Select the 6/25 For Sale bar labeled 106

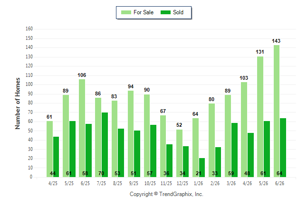[82, 128]
